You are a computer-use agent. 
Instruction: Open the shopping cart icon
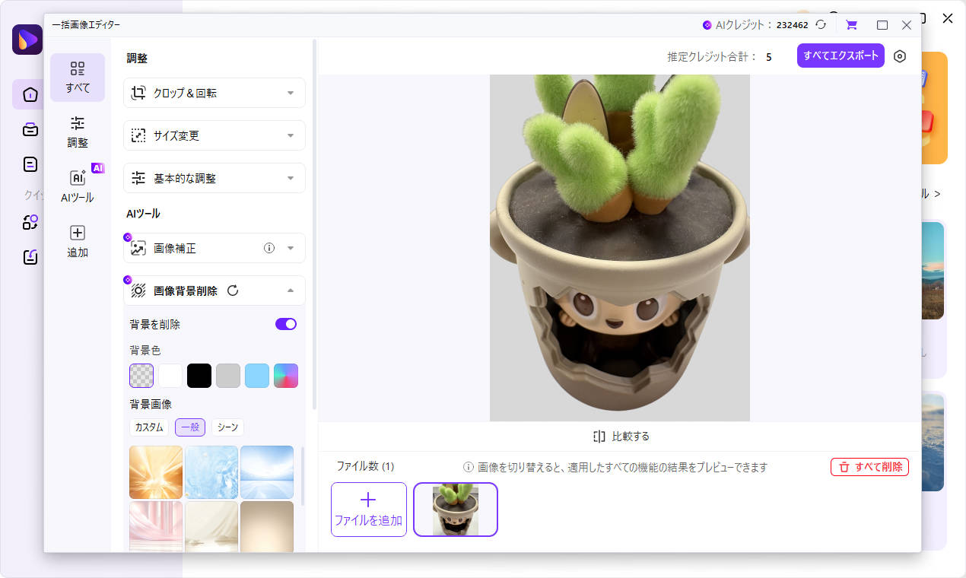851,24
